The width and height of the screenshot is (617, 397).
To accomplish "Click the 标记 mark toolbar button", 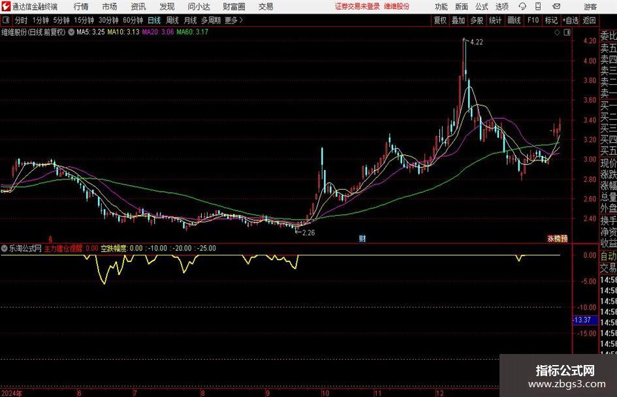I will (x=551, y=20).
